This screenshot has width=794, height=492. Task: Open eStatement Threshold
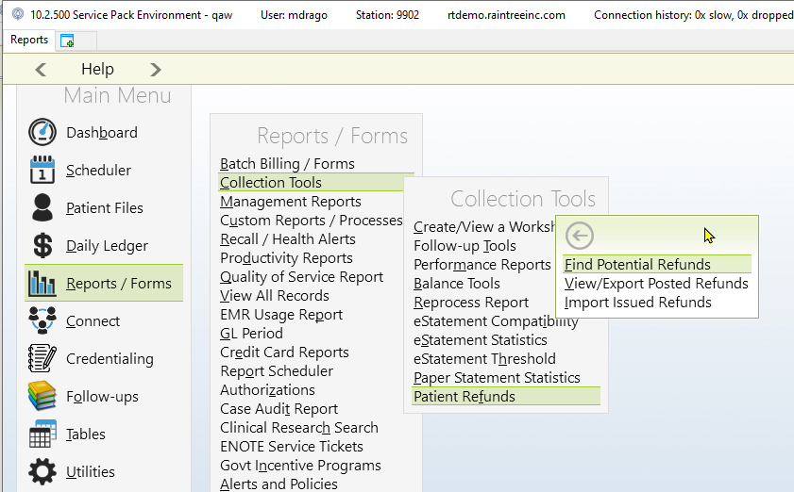click(484, 359)
